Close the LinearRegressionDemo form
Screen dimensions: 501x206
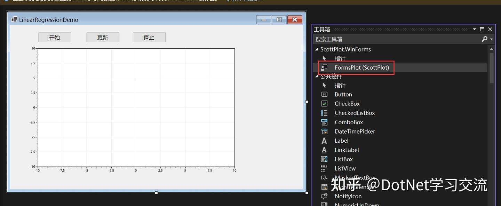[x=295, y=19]
